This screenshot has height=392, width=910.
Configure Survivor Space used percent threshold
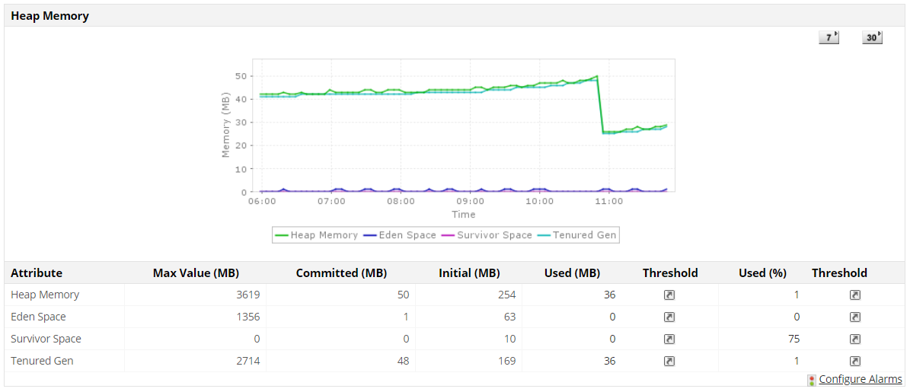(855, 339)
